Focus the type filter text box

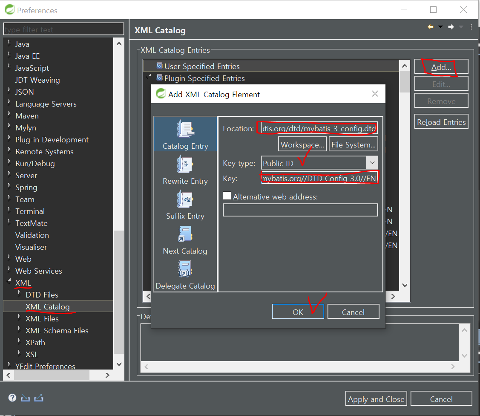[64, 29]
